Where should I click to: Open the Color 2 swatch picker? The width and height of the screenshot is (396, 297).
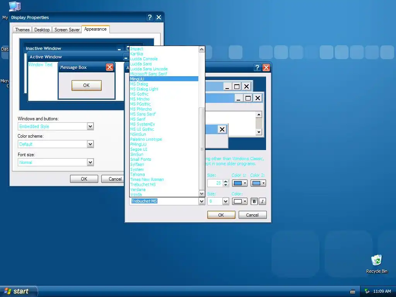click(258, 183)
